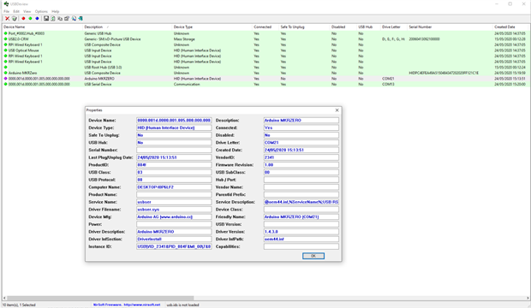Select the USB2.0-CRW device row
This screenshot has height=308, width=531.
pyautogui.click(x=265, y=39)
